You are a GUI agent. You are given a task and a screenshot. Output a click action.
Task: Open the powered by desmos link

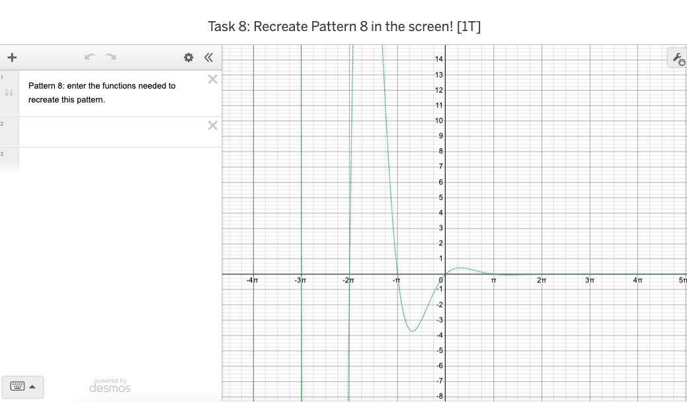[110, 385]
